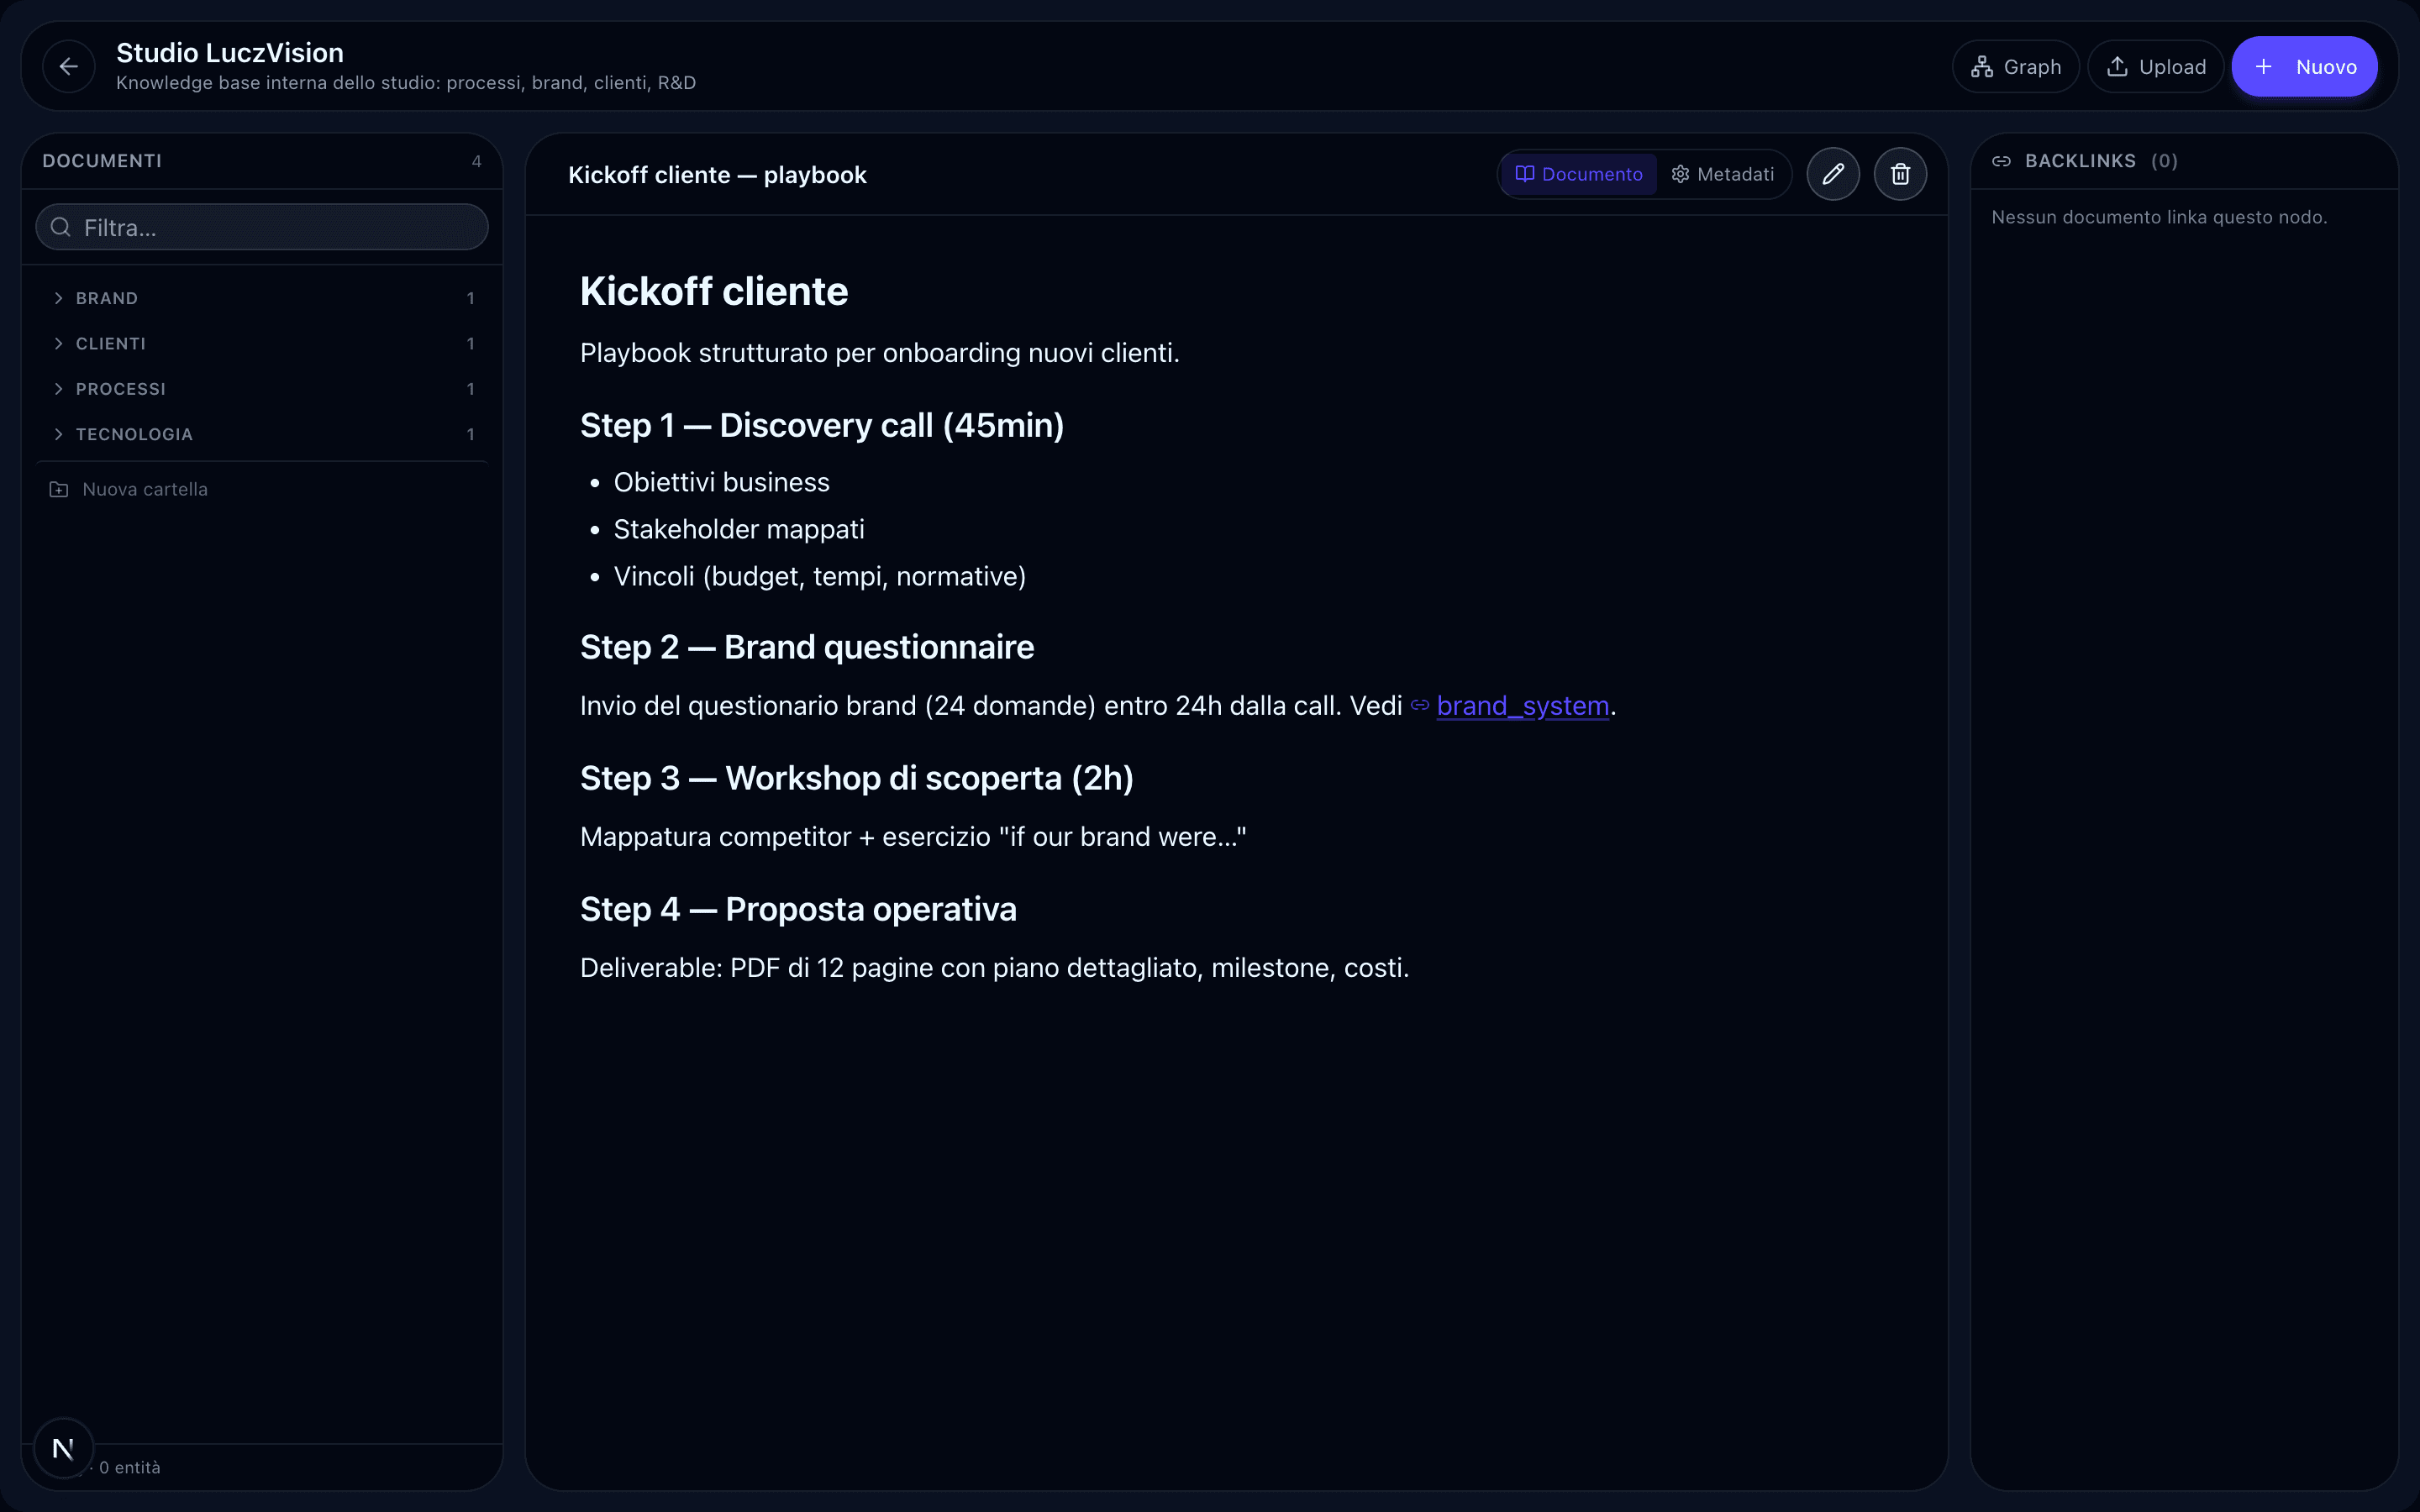Viewport: 2420px width, 1512px height.
Task: Click the 'Kickoff cliente' main heading
Action: pos(714,292)
